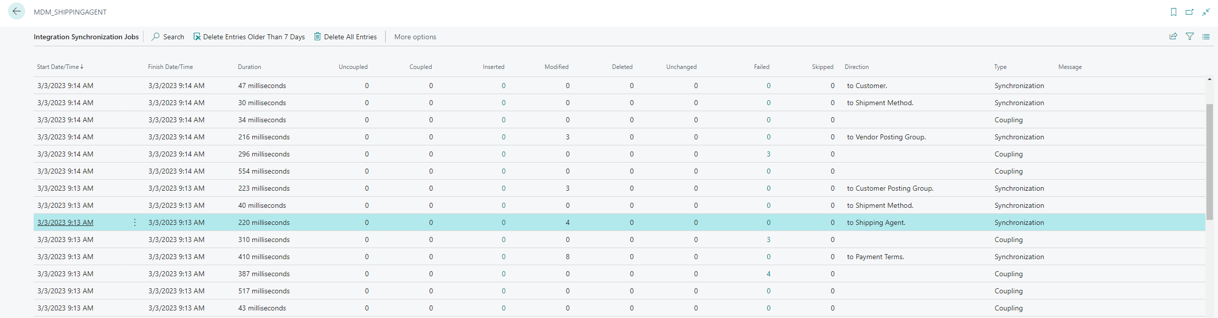Switch the list layout via the view icon
Image resolution: width=1218 pixels, height=318 pixels.
pos(1206,37)
